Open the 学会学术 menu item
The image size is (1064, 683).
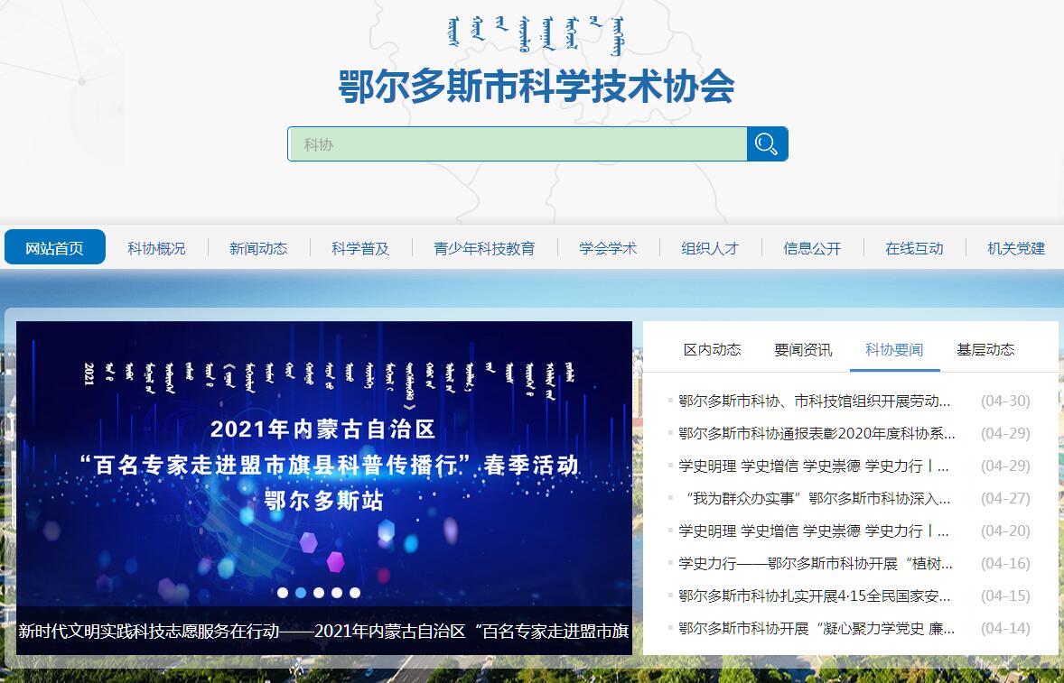pos(608,248)
